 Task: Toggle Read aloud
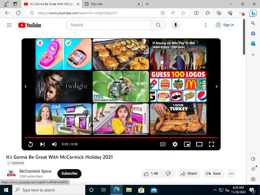173,13
